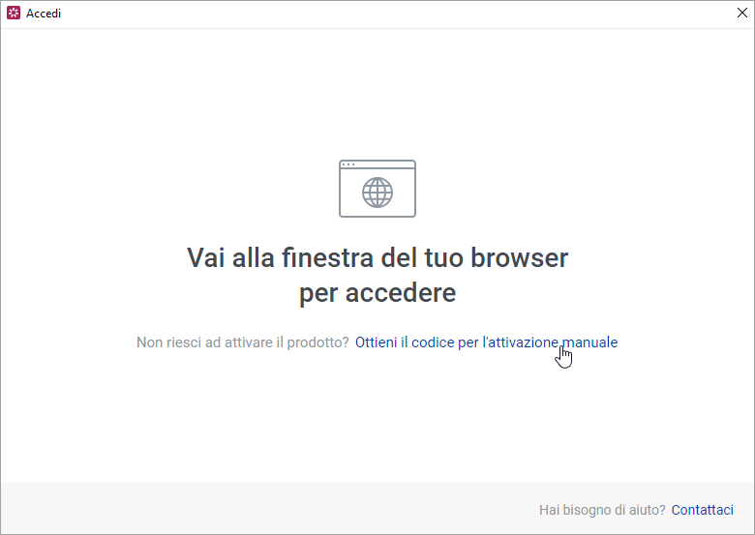This screenshot has width=755, height=535.
Task: Click the word 'manuale' ending the activation link
Action: 589,342
